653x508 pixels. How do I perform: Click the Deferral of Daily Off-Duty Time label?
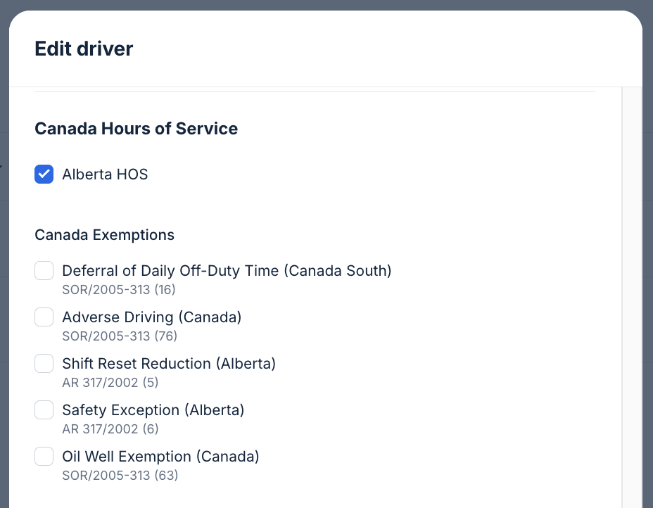[227, 270]
